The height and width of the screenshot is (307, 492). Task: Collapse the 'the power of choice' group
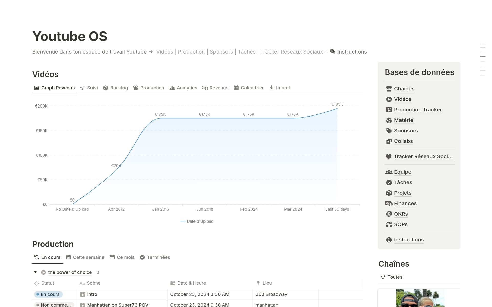coord(35,272)
